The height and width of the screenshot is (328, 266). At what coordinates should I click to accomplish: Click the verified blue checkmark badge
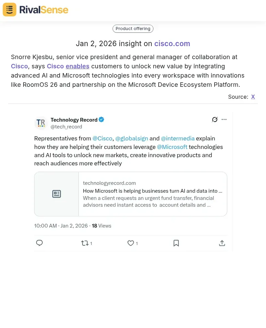[x=101, y=120]
